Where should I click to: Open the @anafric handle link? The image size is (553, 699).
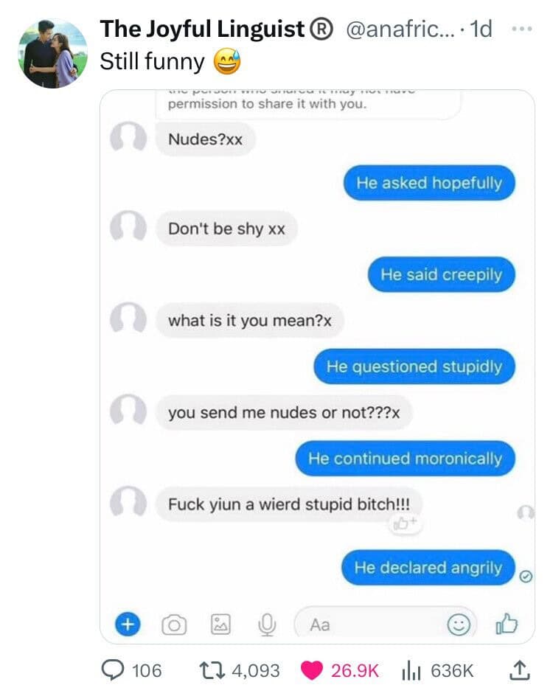tap(400, 29)
